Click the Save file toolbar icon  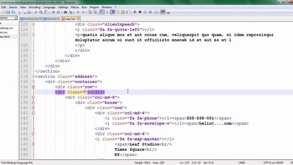(8, 12)
